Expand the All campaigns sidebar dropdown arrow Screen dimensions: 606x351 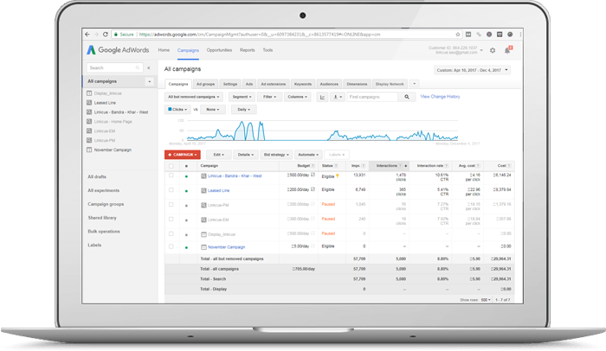click(x=149, y=81)
